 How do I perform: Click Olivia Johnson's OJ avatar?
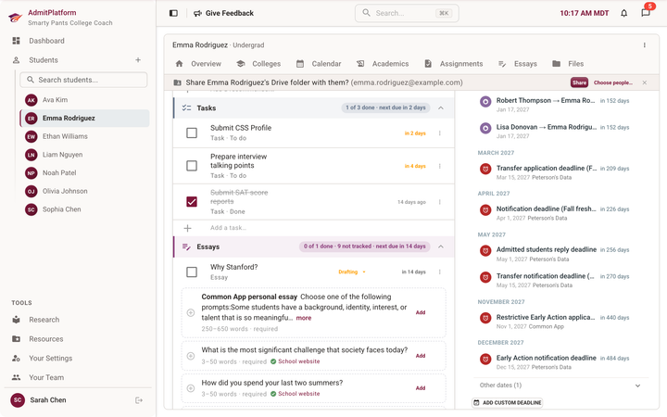(x=31, y=192)
